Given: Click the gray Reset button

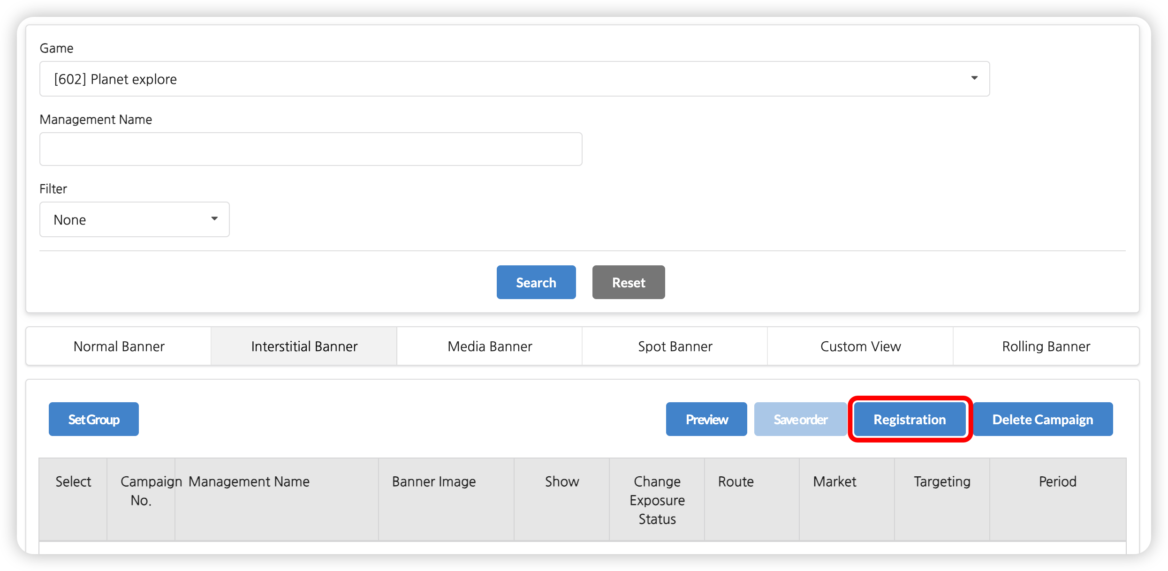Looking at the screenshot, I should (628, 282).
